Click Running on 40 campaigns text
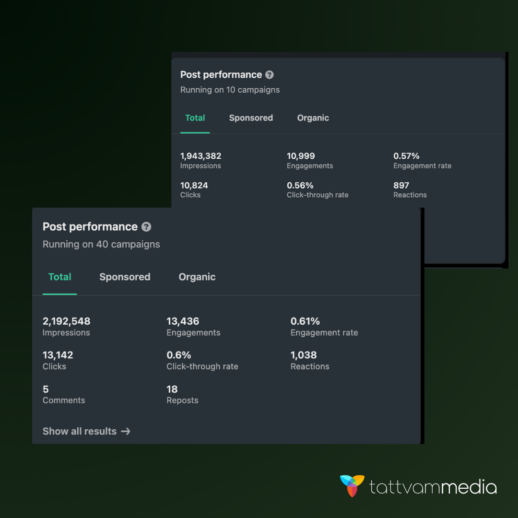This screenshot has width=518, height=518. click(101, 244)
